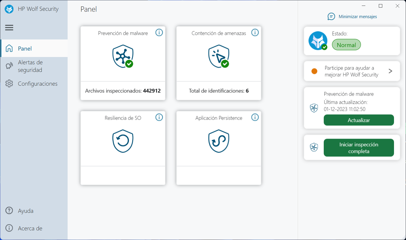Click the Contención de amenazas card title
Viewport: 406px width, 240px height.
pos(219,33)
